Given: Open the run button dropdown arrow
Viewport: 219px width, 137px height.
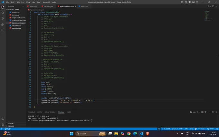Looking at the screenshot, I should 210,6.
